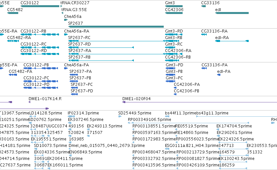Image resolution: width=277 pixels, height=170 pixels.
Task: Click transcript CG30122-RC label
Action: click(x=34, y=44)
